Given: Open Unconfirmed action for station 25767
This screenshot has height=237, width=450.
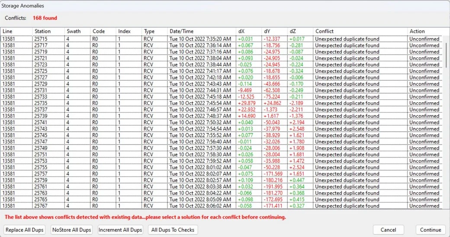Looking at the screenshot, I should [424, 206].
